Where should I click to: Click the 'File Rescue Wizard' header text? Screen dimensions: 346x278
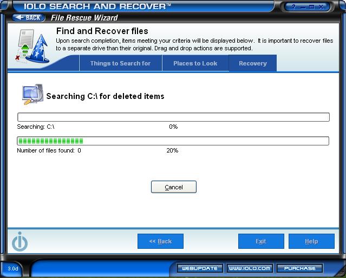84,18
